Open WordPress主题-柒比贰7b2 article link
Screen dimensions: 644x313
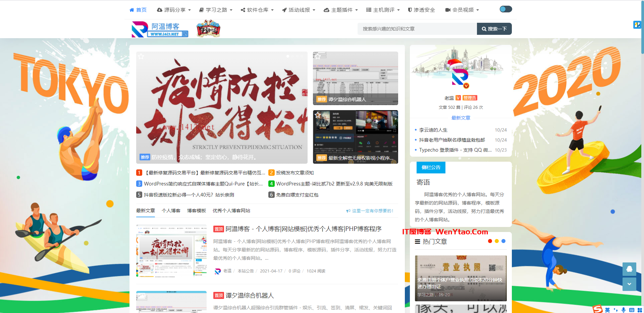pos(334,184)
